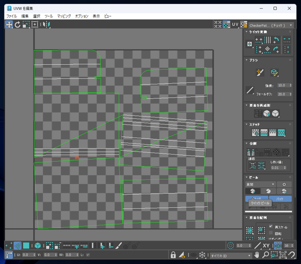Collapse the 要素を再成形 rollout
Image resolution: width=301 pixels, height=264 pixels.
click(x=247, y=105)
